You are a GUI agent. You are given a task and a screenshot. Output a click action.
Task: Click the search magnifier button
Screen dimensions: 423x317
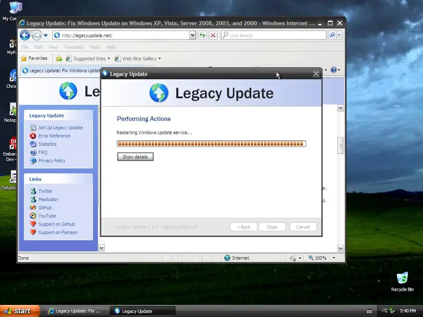coord(333,35)
